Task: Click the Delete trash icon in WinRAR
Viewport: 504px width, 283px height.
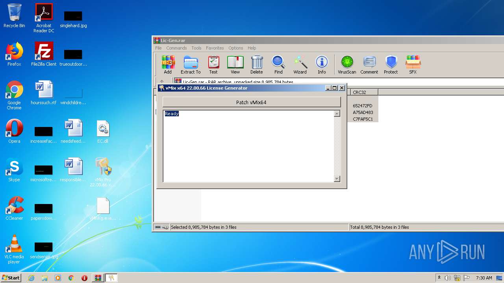Action: [256, 65]
